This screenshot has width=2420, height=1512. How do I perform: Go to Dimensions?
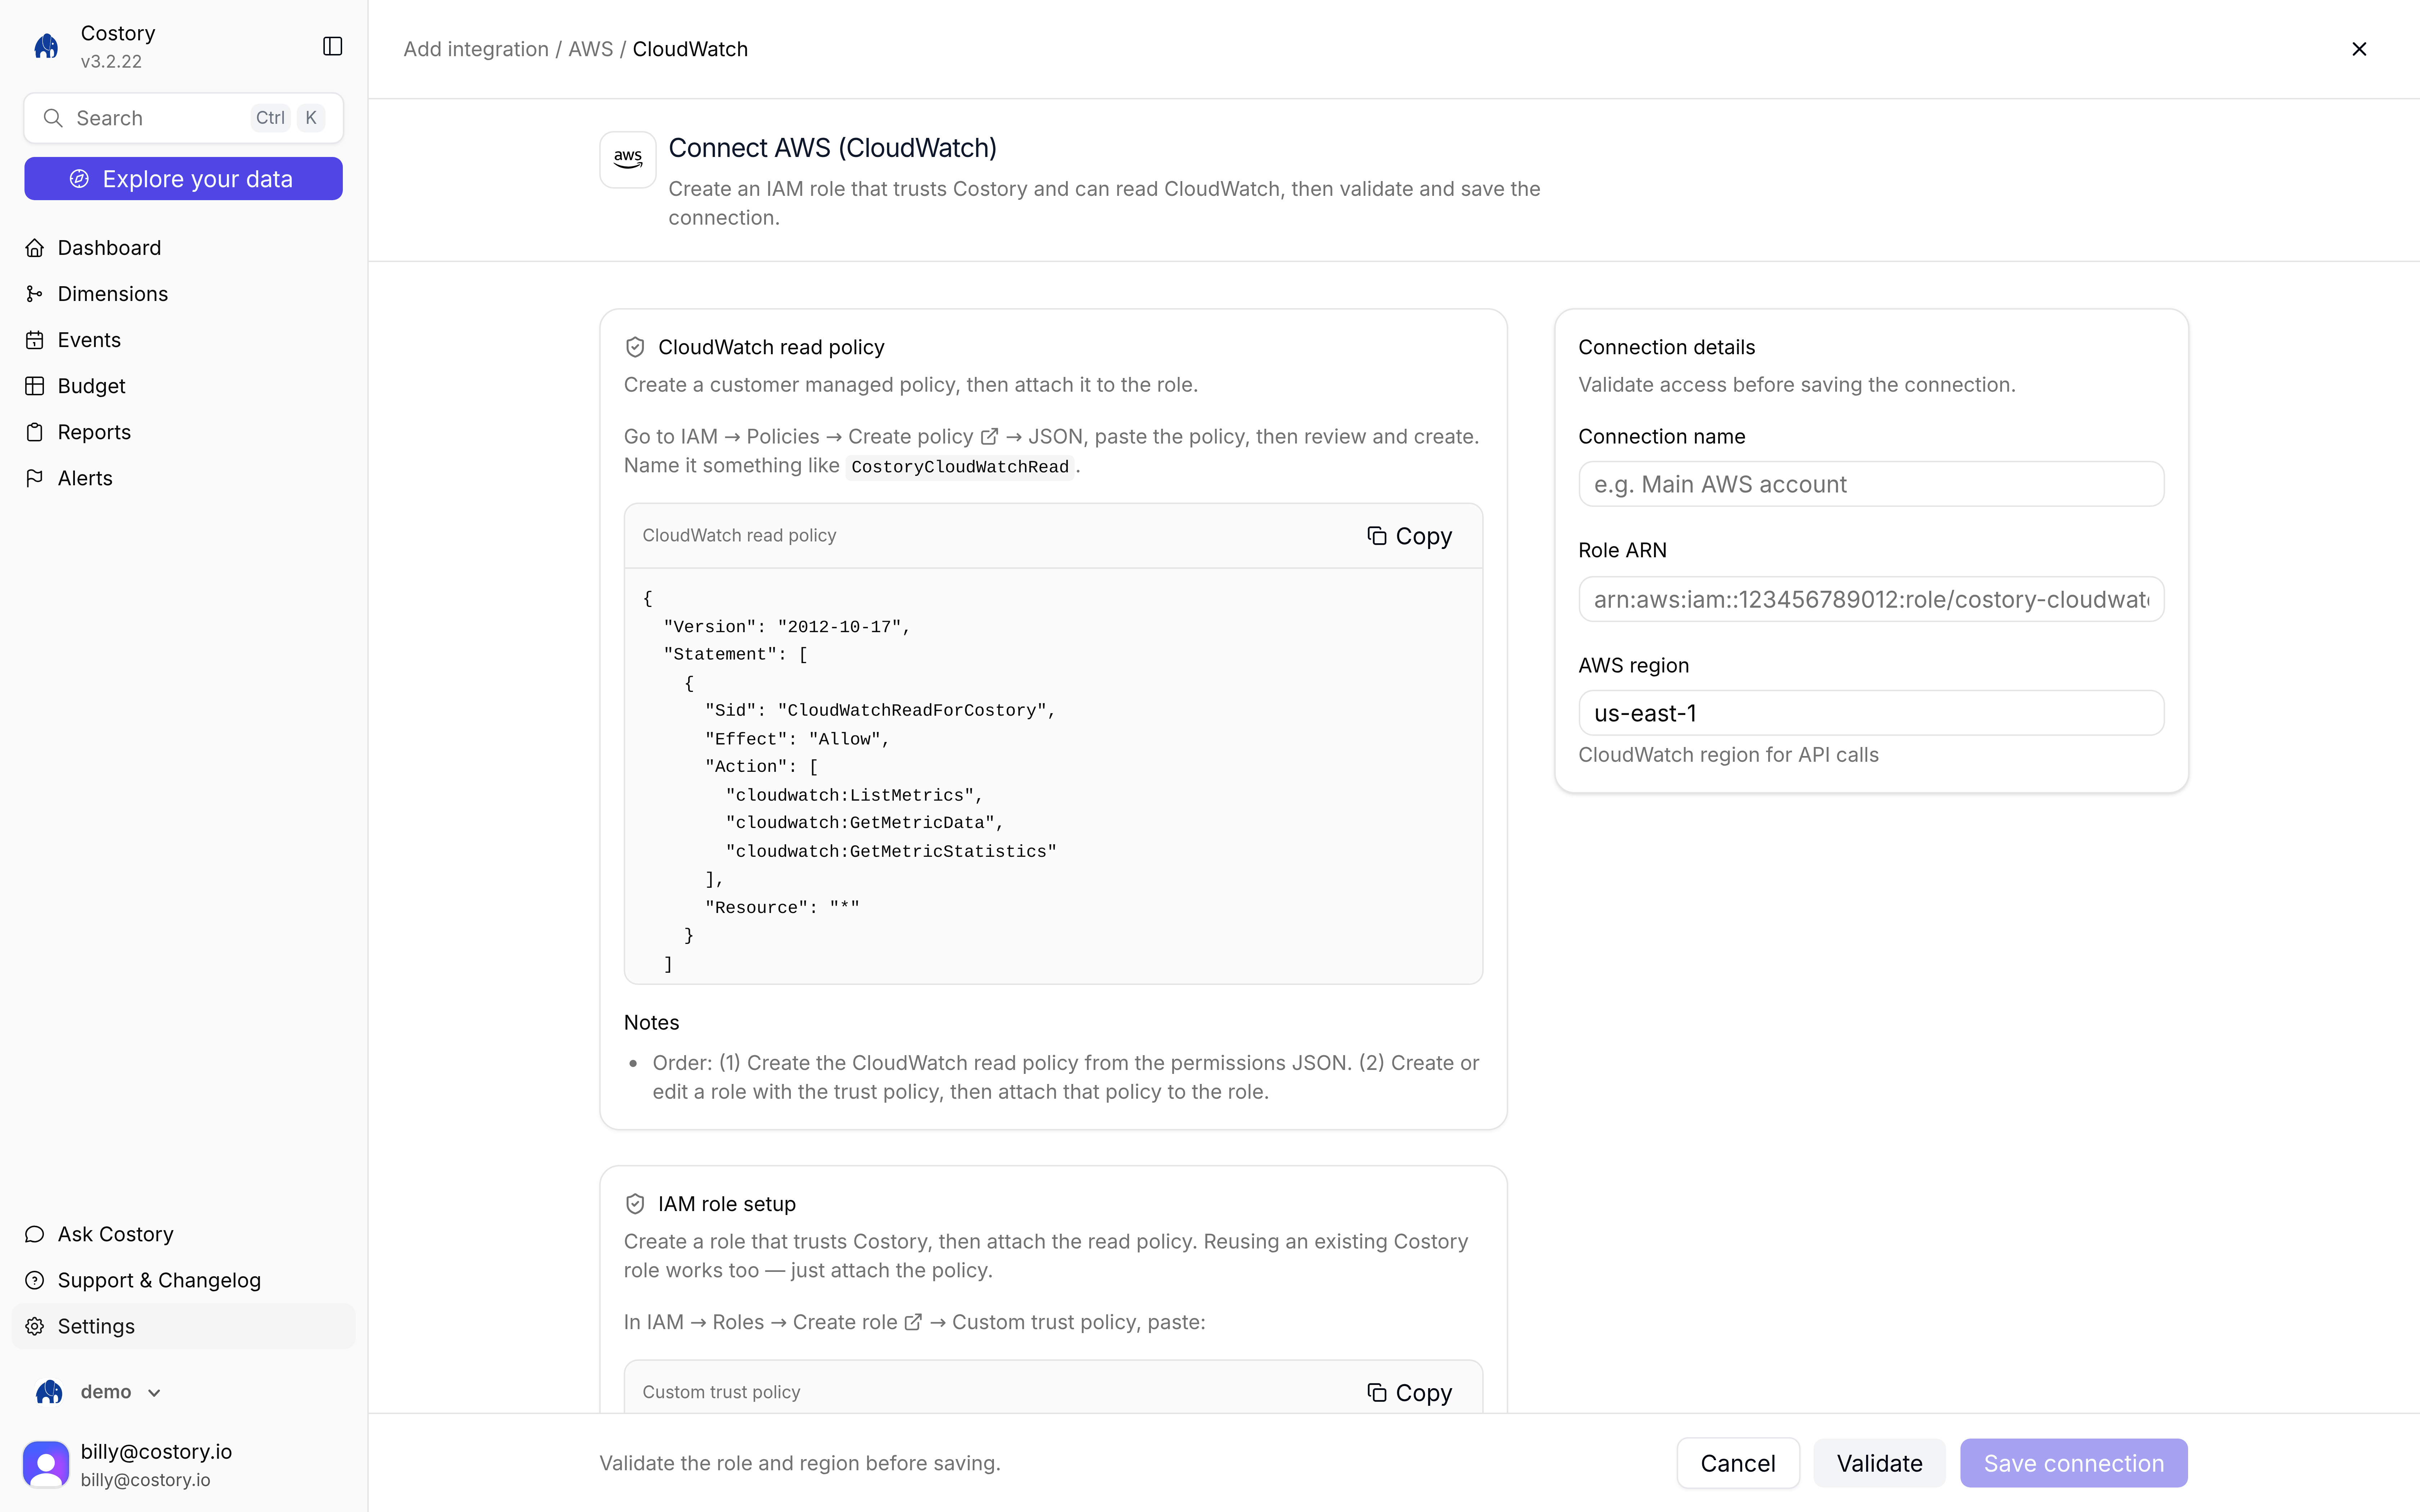(184, 294)
